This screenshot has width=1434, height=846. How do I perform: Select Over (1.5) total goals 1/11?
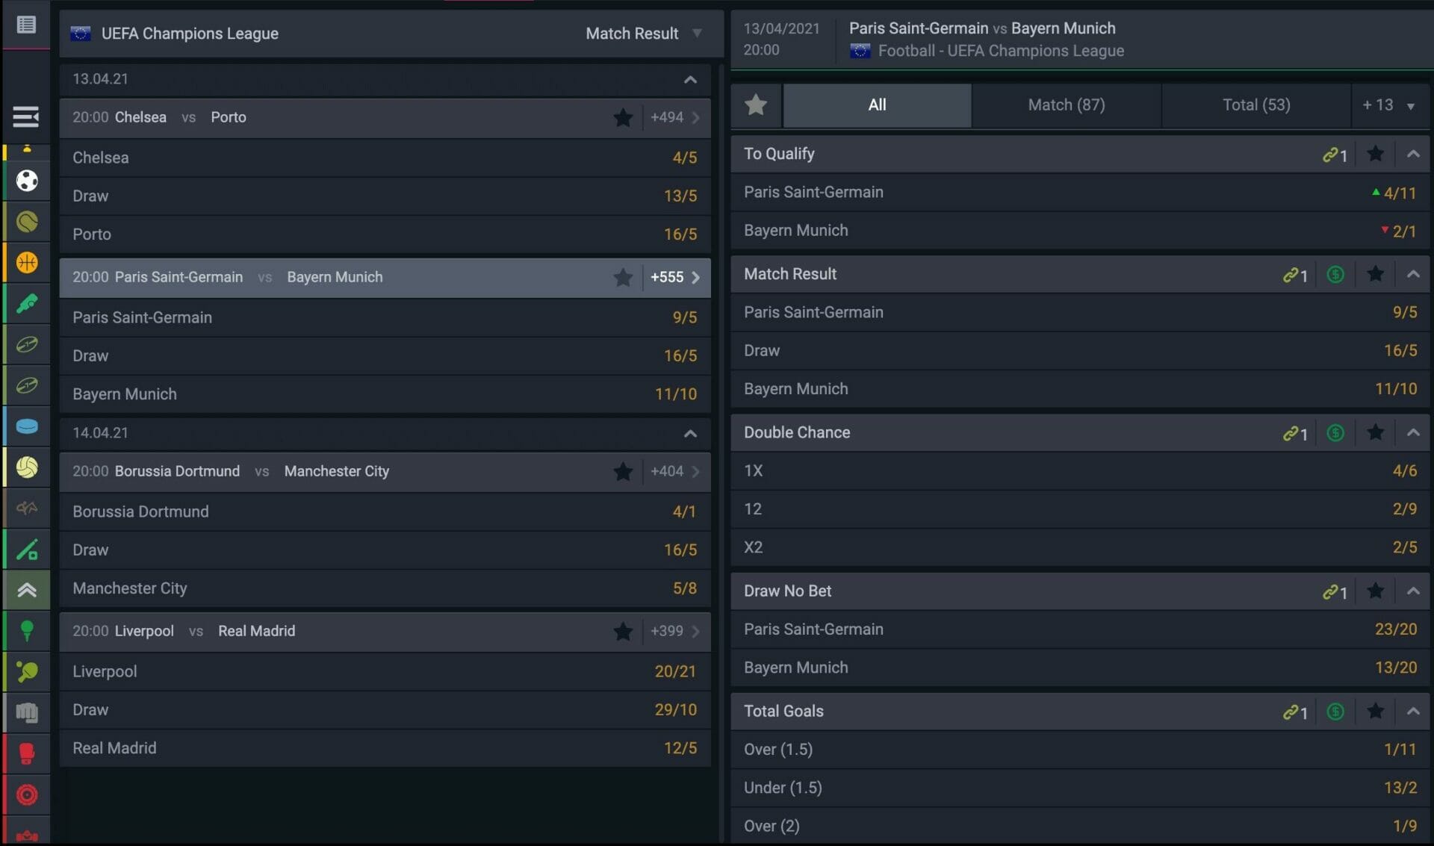[x=1080, y=750]
